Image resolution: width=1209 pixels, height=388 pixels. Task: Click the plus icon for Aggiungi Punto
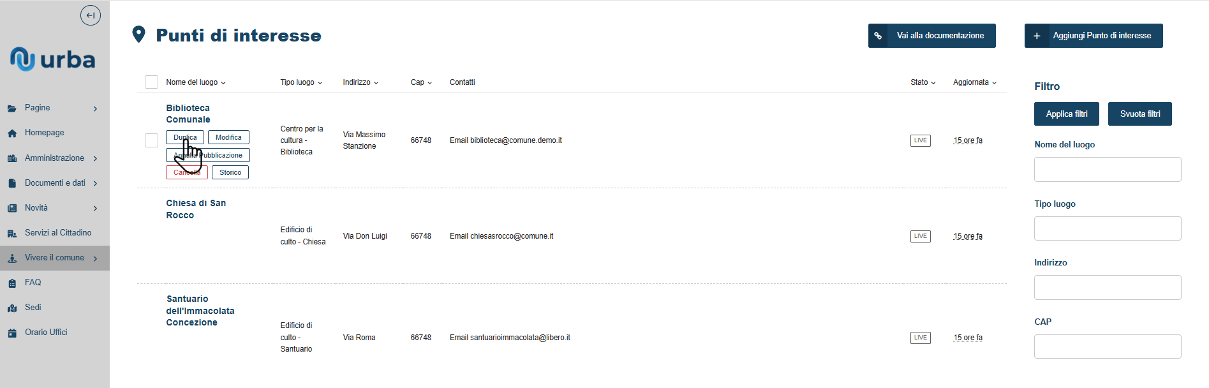[1037, 36]
